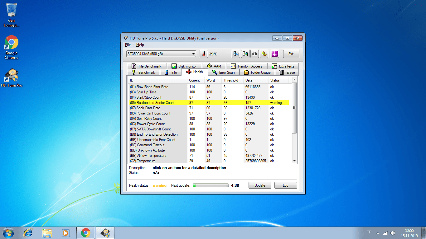The image size is (426, 239).
Task: Click the Status column header
Action: pos(279,80)
